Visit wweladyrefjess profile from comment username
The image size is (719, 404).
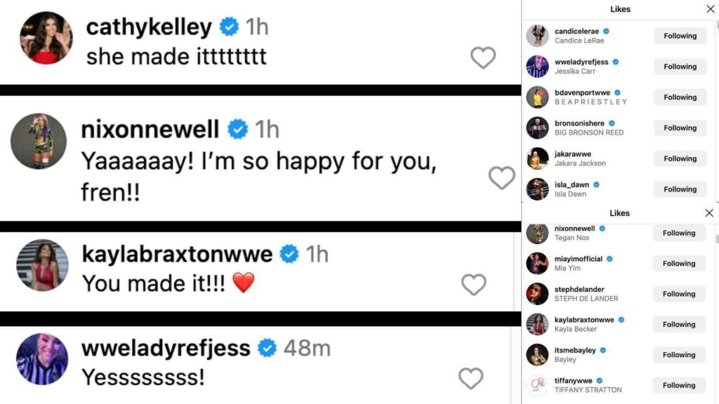(166, 347)
